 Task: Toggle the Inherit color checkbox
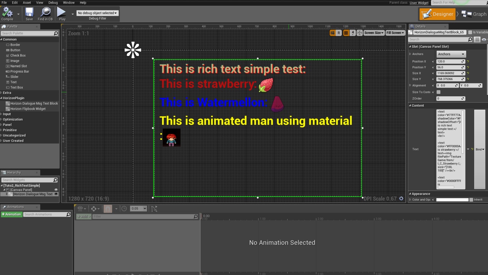pos(471,200)
